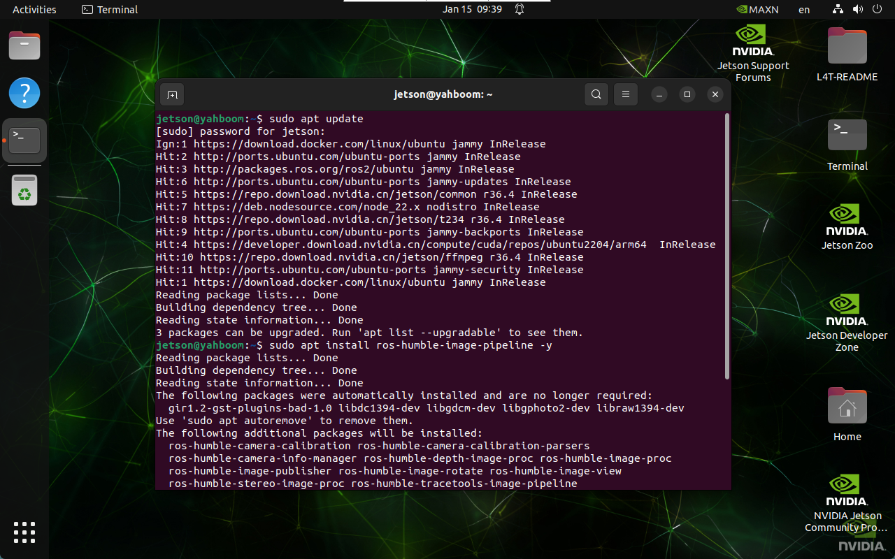Click the 'Hit:6' jammy-updates line
This screenshot has width=895, height=559.
coord(363,182)
